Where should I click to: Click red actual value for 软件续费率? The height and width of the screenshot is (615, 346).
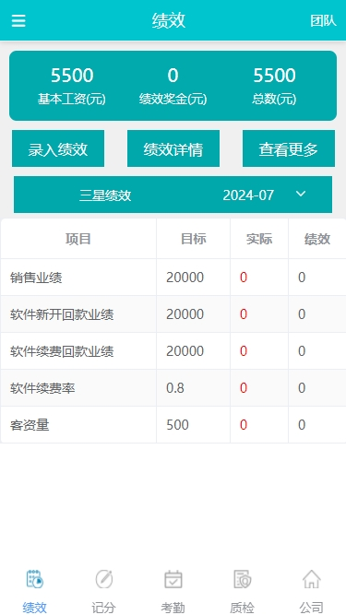pos(244,388)
